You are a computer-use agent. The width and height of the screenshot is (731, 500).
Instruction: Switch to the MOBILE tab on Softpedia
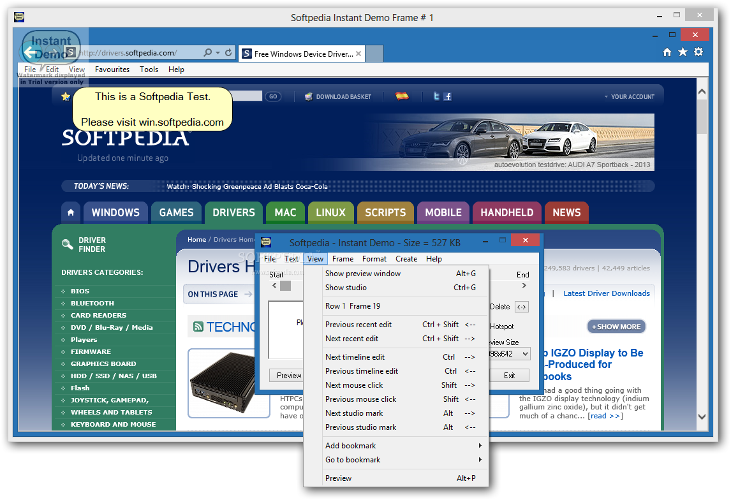point(443,212)
